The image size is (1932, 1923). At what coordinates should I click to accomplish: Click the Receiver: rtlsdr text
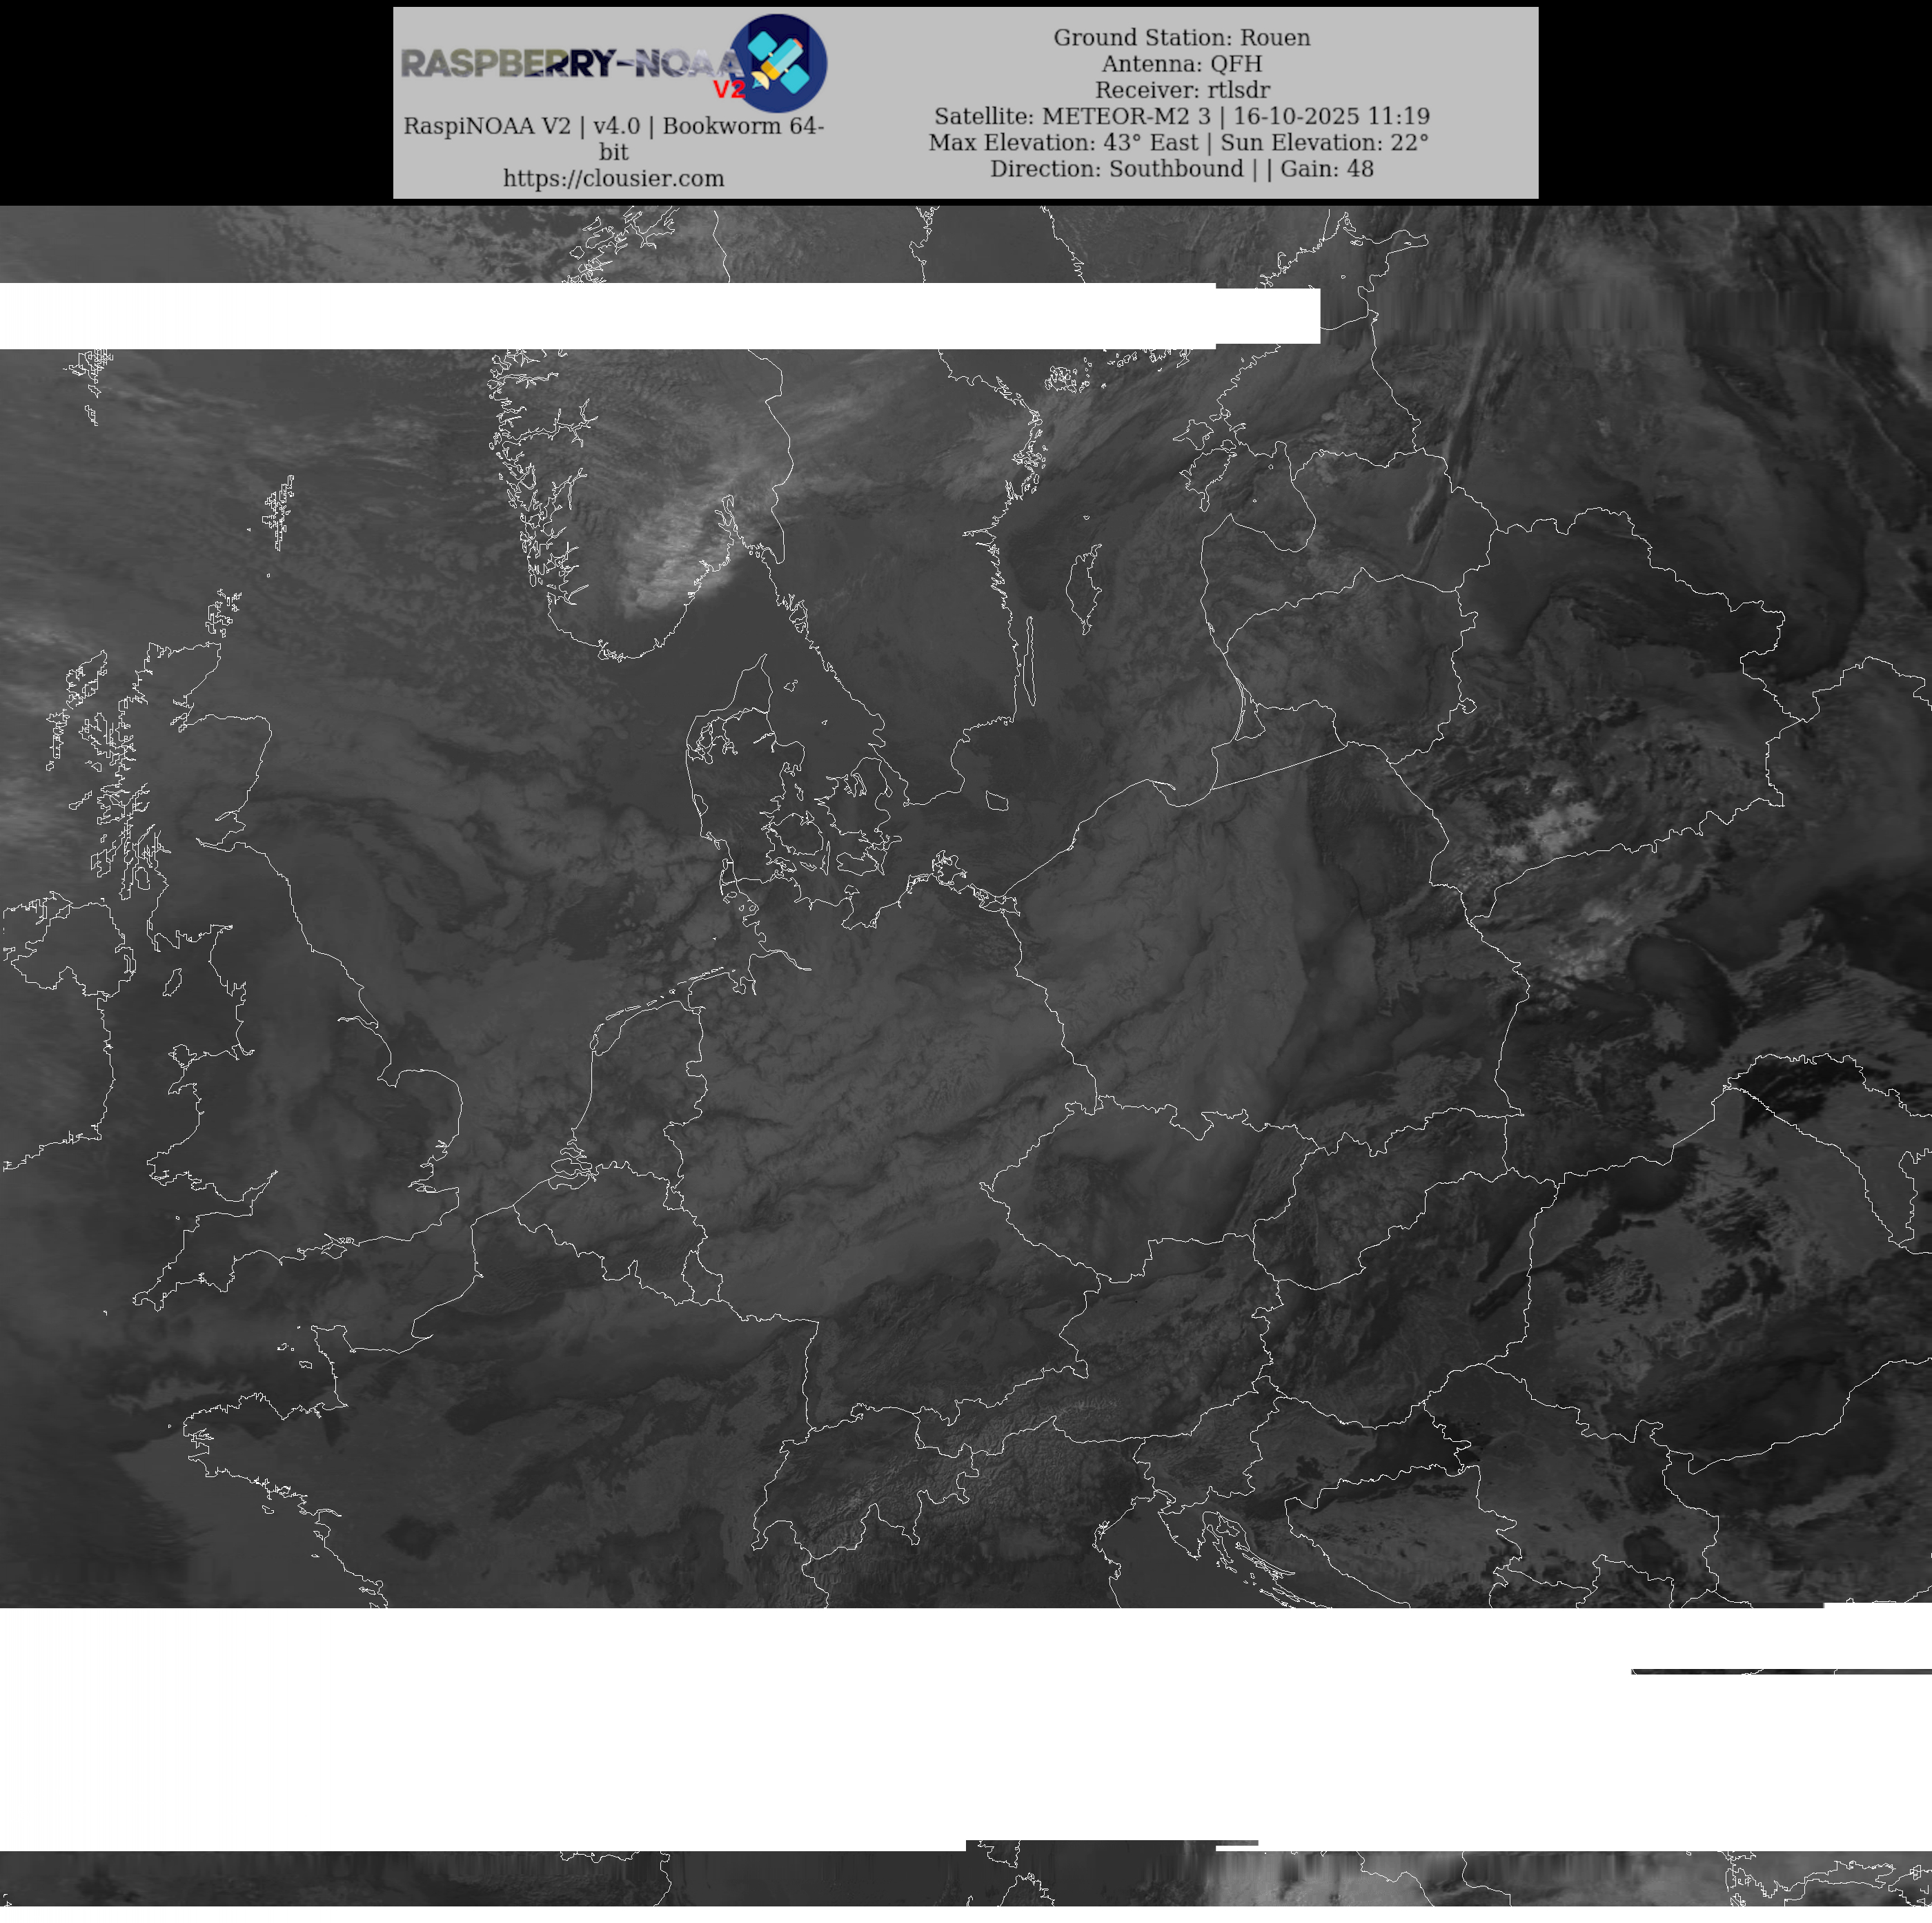pyautogui.click(x=1181, y=89)
